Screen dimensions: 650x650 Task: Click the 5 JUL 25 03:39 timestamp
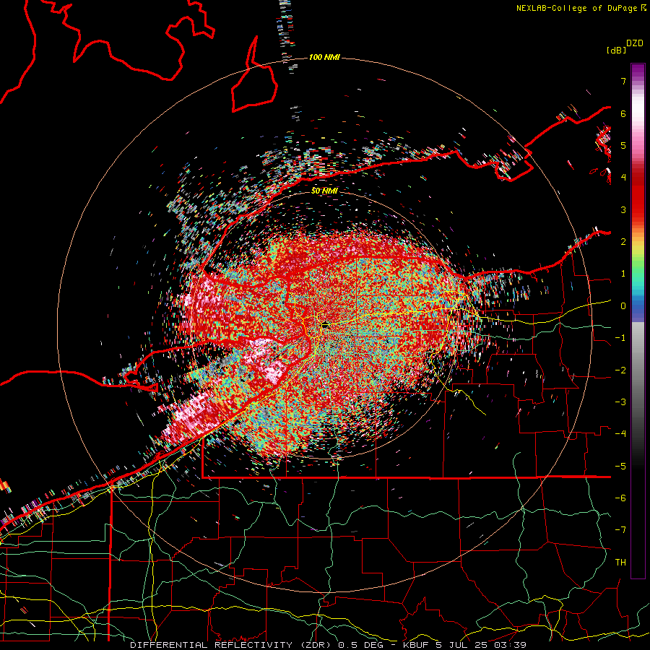(x=481, y=645)
